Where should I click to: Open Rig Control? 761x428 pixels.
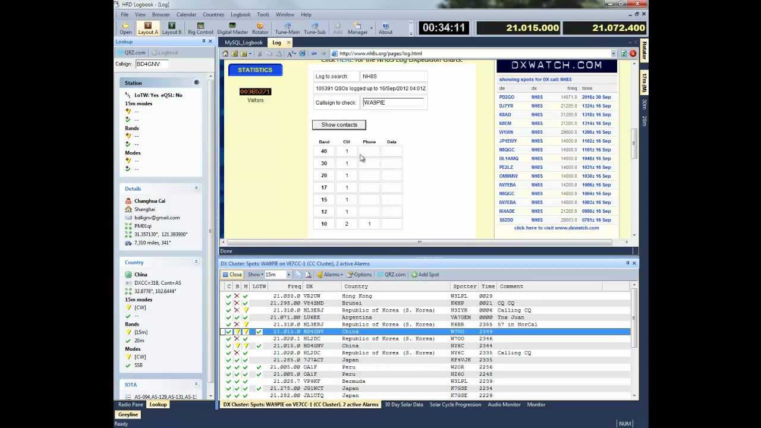200,29
